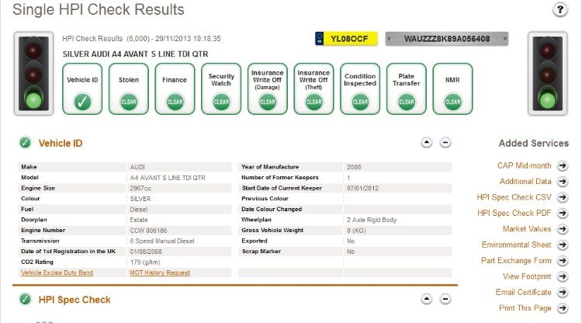Open the Additional Data service link
The image size is (582, 323).
[x=525, y=182]
